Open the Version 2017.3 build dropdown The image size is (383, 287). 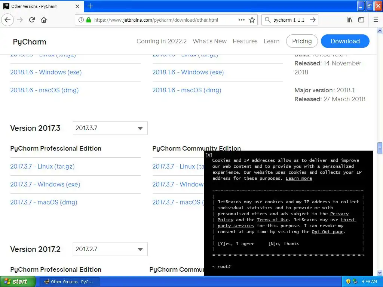pos(110,128)
